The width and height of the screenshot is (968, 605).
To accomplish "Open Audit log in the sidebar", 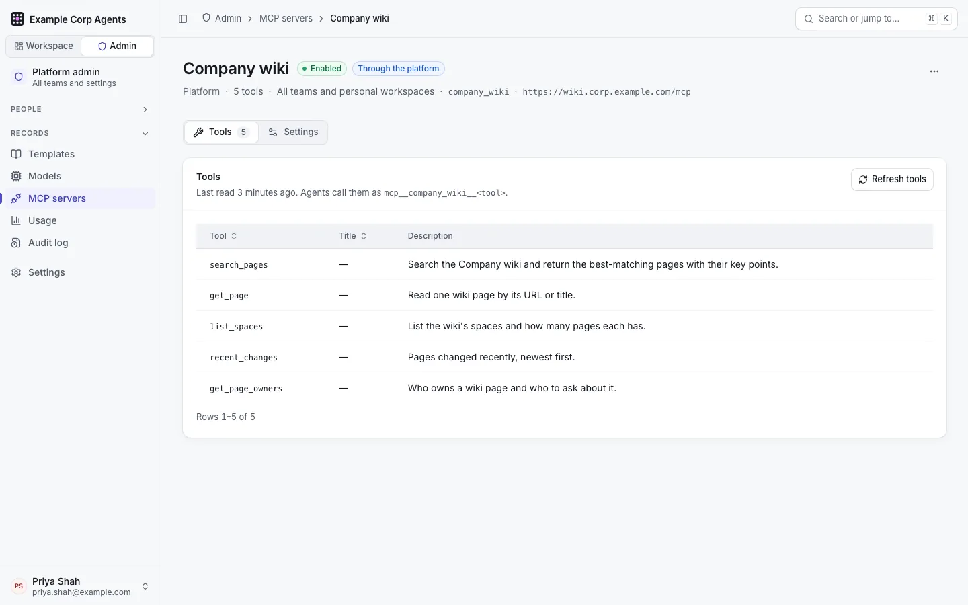I will click(x=80, y=243).
